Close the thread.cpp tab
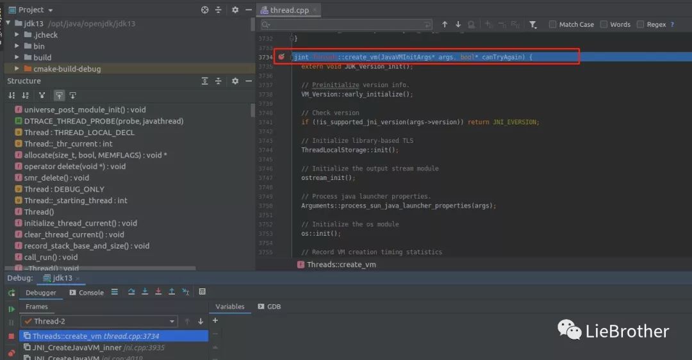The image size is (692, 360). click(x=315, y=10)
